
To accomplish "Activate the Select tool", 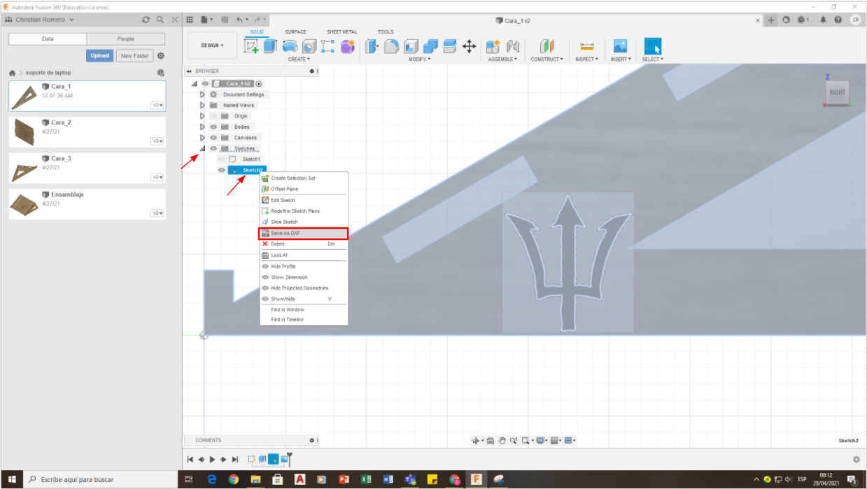I will click(652, 46).
